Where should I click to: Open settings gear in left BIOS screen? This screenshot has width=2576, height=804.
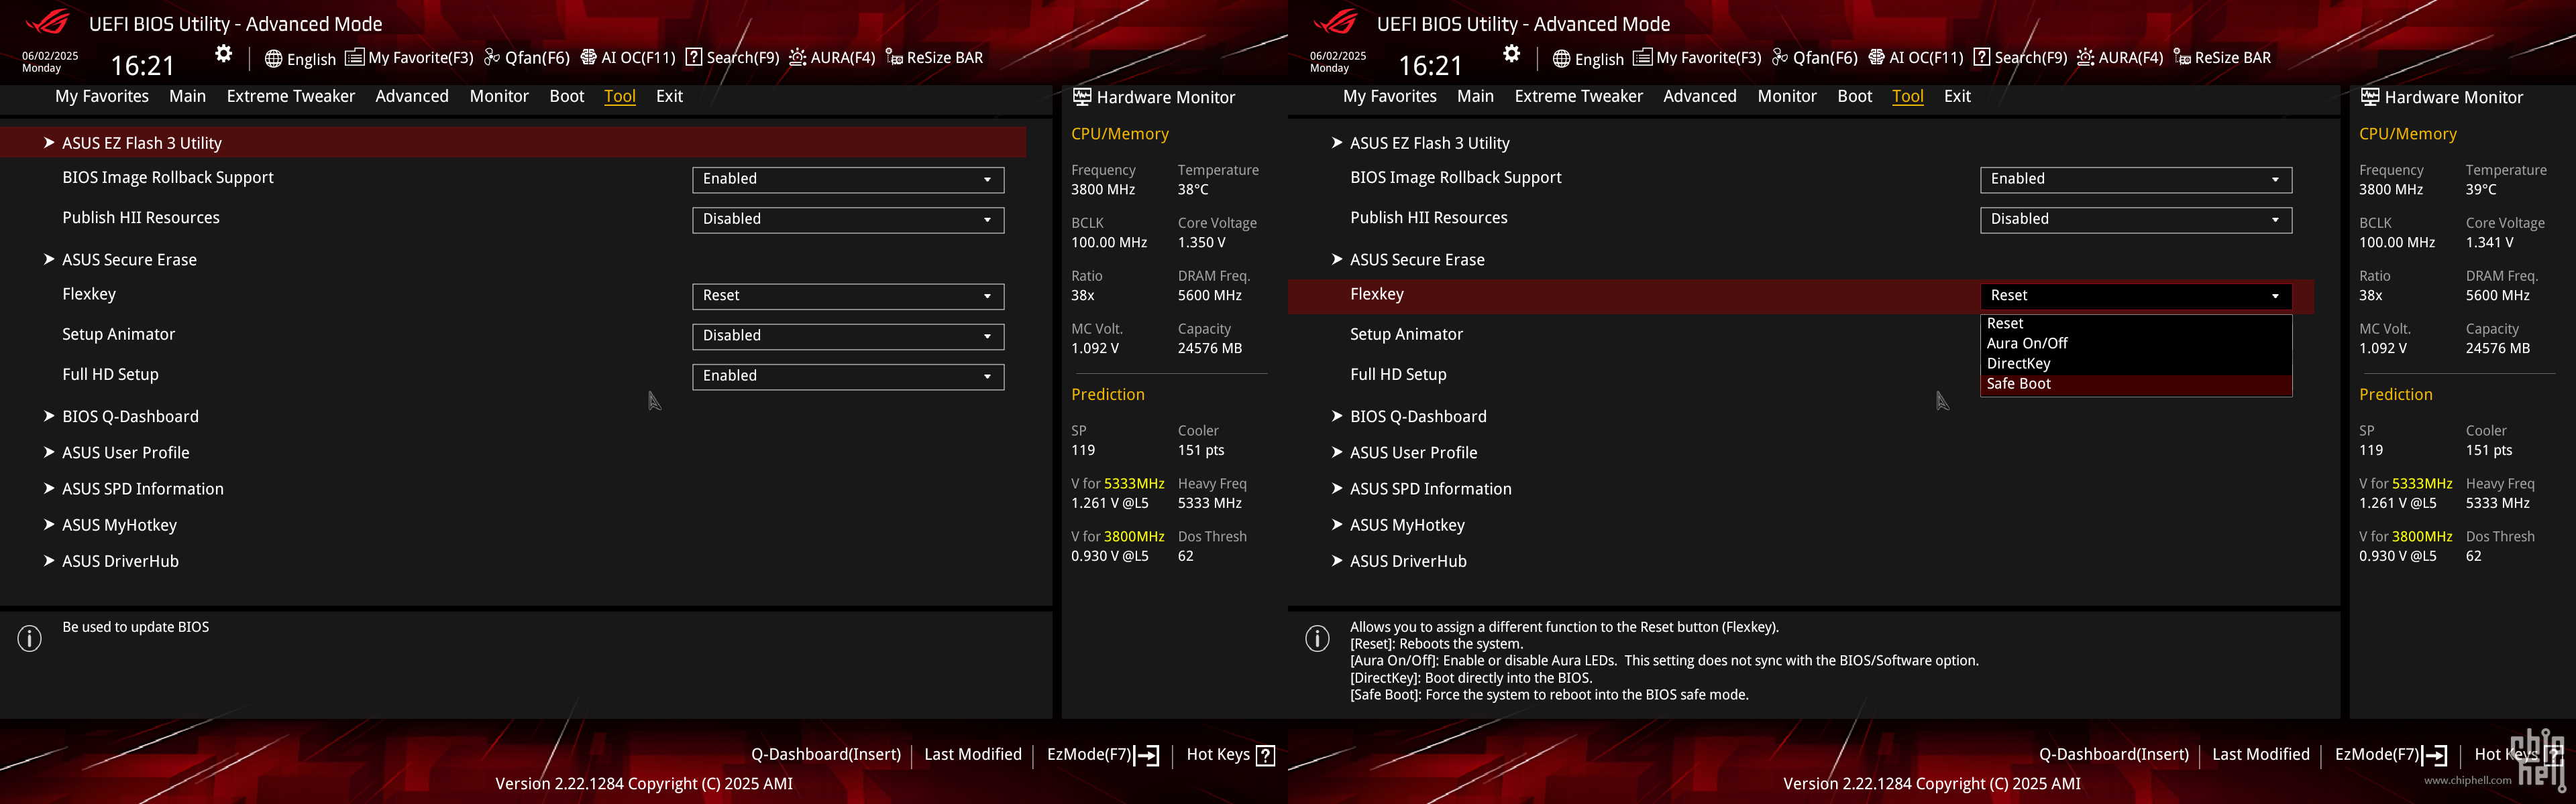(224, 54)
